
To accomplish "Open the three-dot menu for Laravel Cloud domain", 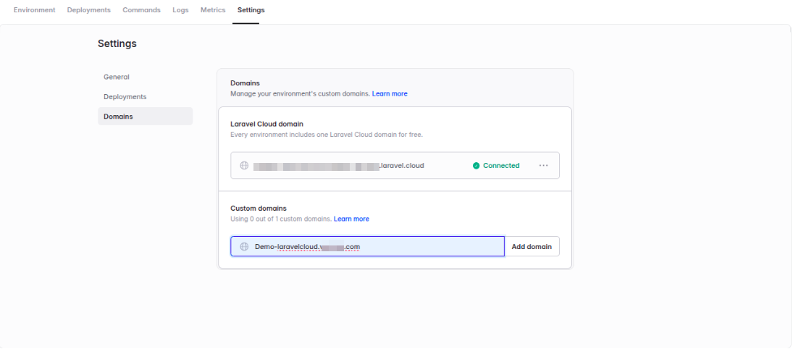I will tap(544, 165).
